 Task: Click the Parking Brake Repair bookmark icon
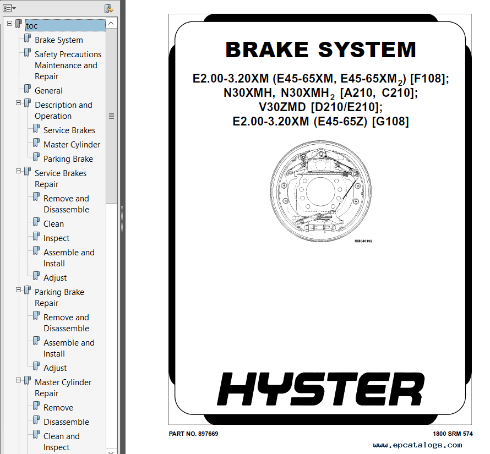click(x=28, y=290)
